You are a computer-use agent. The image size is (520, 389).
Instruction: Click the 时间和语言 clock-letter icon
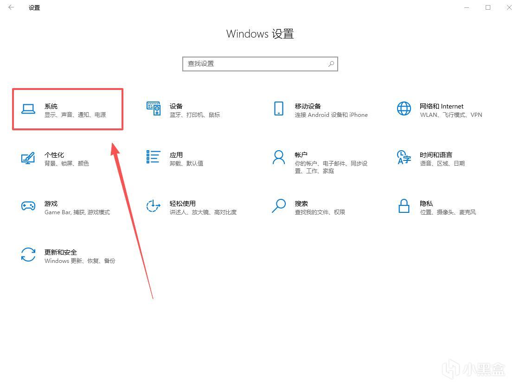pos(404,157)
